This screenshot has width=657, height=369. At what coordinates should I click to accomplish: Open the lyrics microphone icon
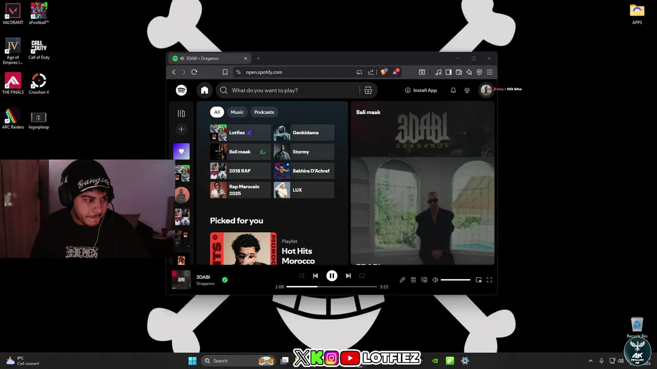(402, 280)
